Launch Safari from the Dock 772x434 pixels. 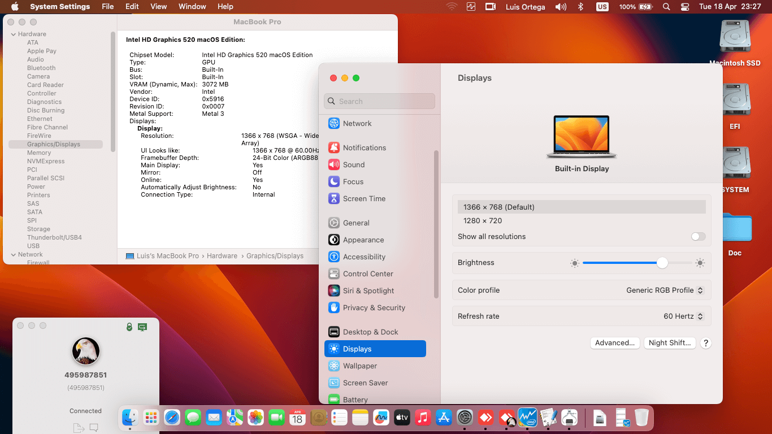pyautogui.click(x=172, y=418)
